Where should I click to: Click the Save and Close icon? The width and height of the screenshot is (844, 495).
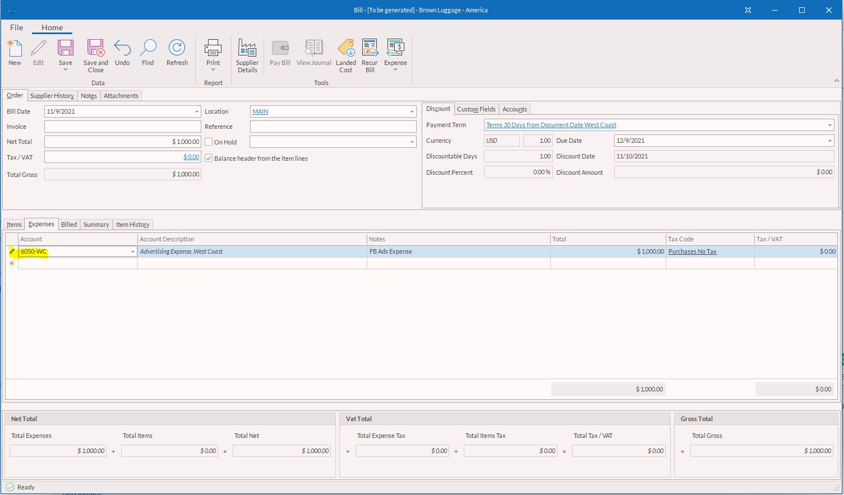coord(95,49)
